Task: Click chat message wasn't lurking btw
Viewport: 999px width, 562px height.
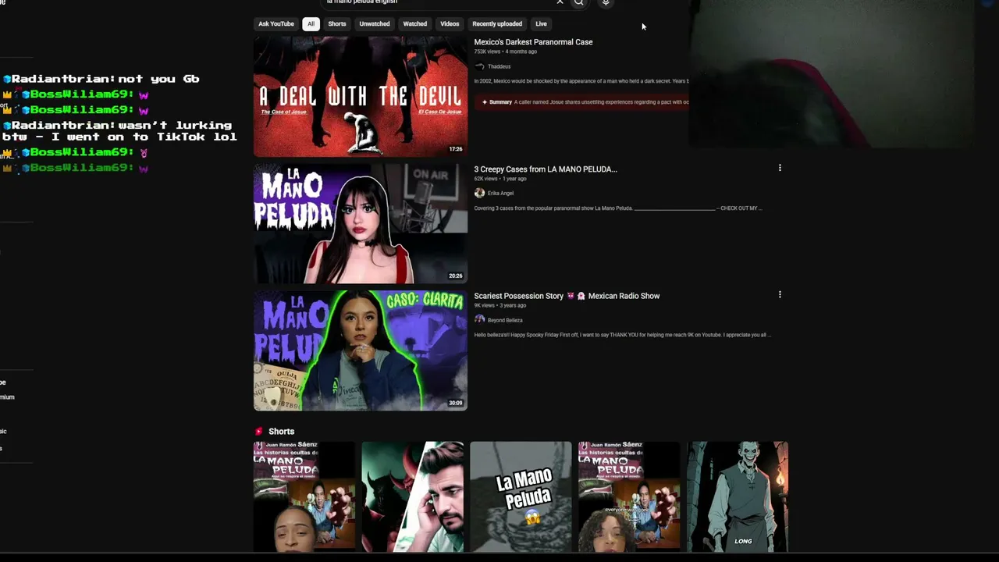Action: click(119, 131)
